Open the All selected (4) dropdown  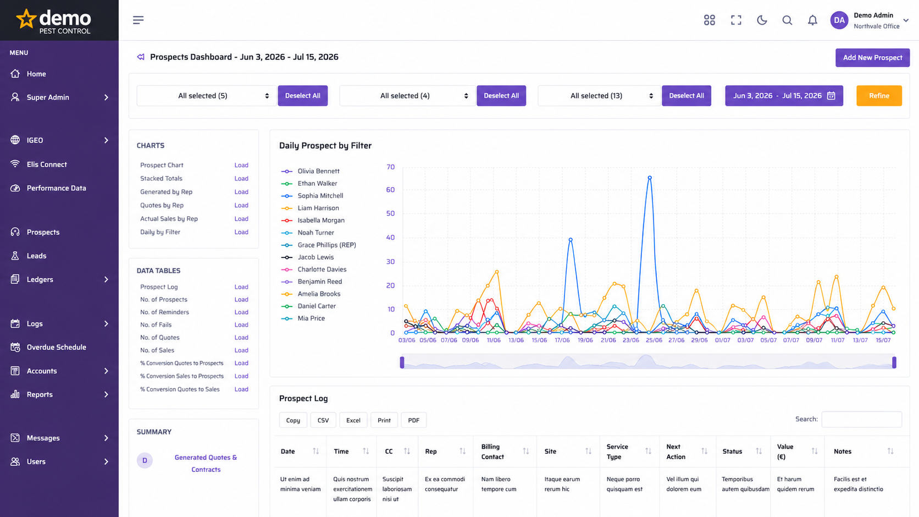(x=407, y=96)
